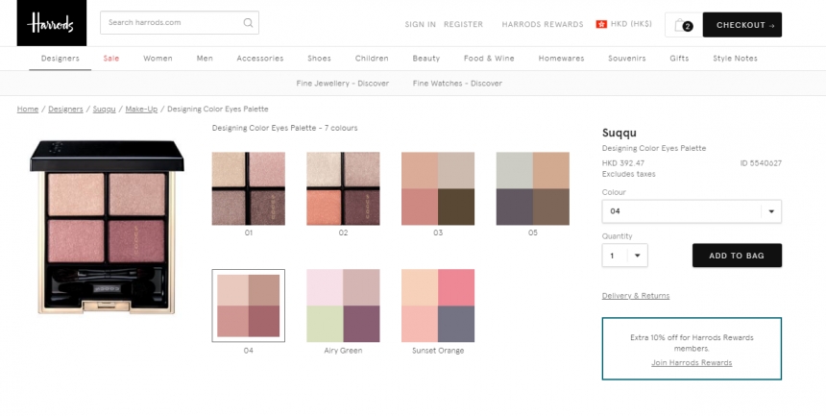Screen dimensions: 826x416
Task: Click the ADD TO BAG button
Action: coord(737,256)
